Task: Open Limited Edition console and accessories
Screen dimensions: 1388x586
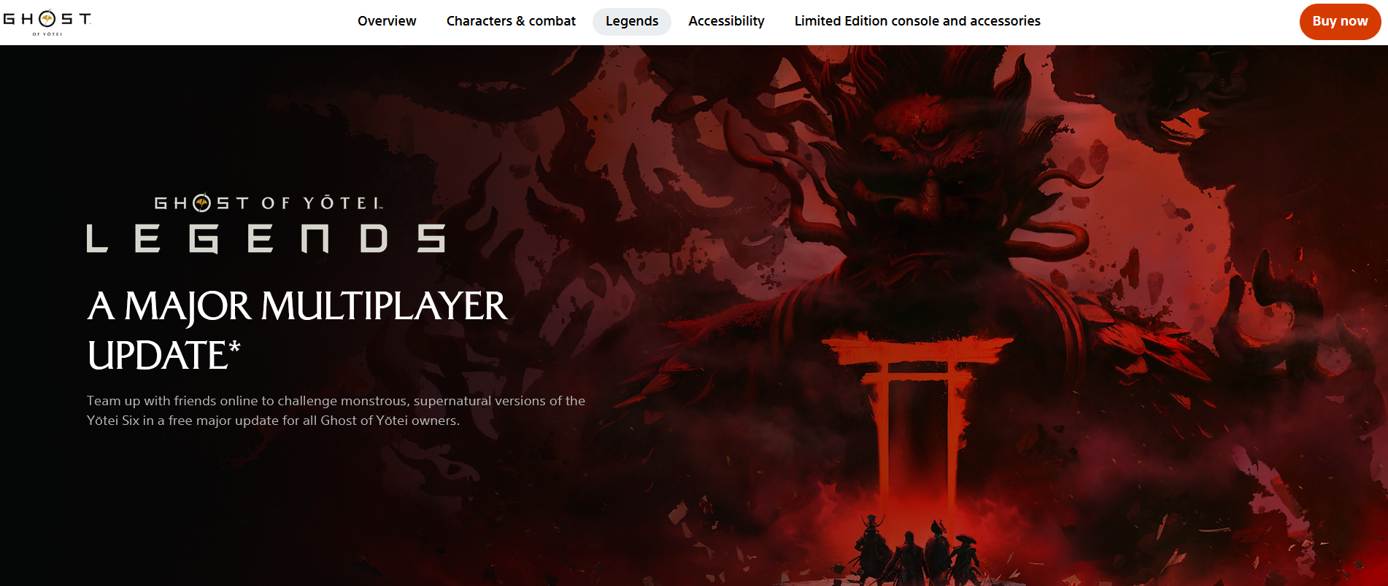Action: pyautogui.click(x=917, y=21)
